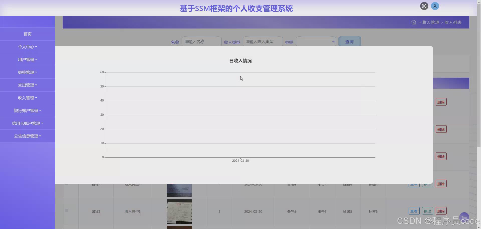Expand the 个人中心 sidebar menu

point(28,47)
